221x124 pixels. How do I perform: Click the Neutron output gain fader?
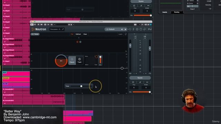pos(150,49)
